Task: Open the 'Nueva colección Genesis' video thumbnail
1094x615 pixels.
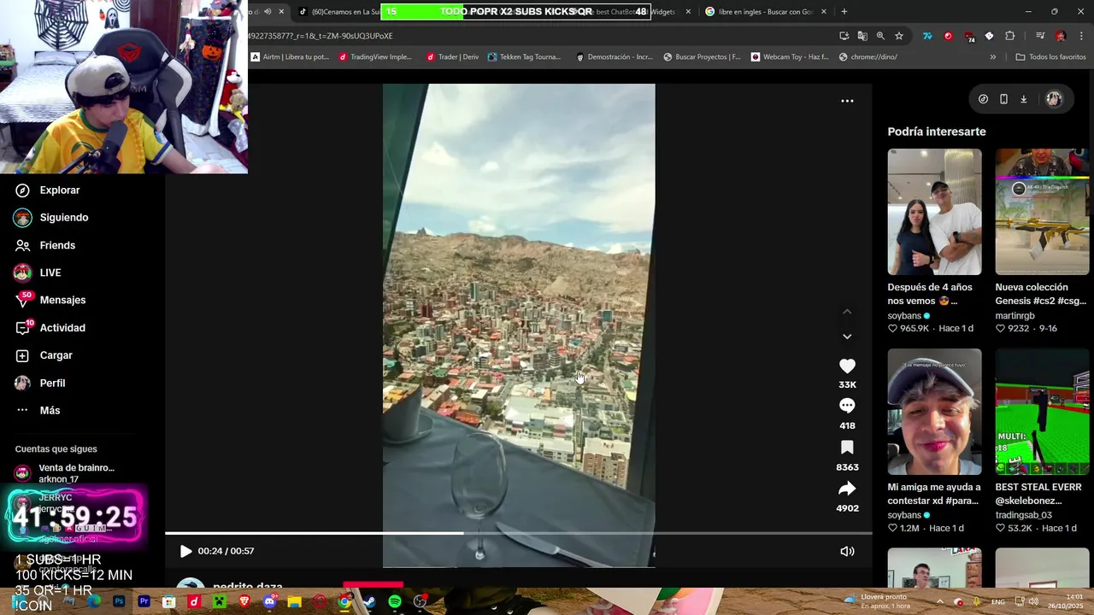Action: (1042, 212)
